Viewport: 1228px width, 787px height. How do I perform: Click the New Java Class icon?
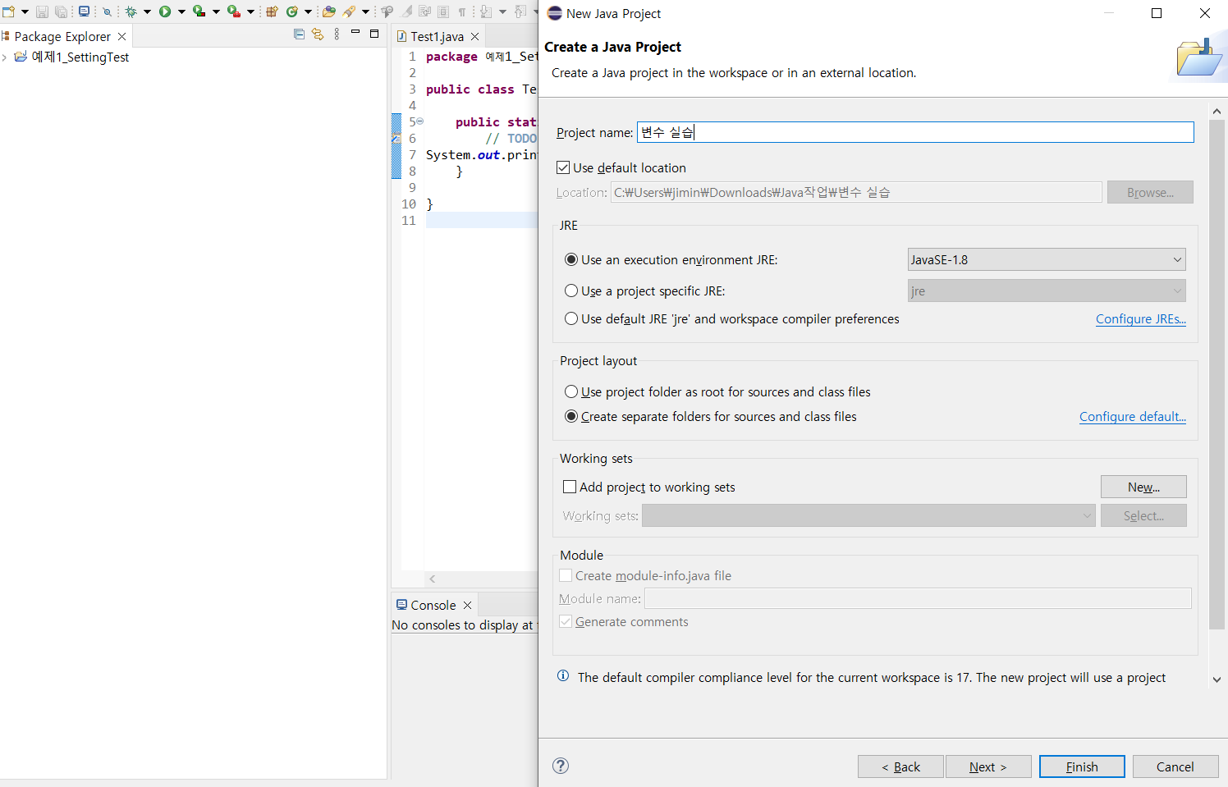coord(291,11)
